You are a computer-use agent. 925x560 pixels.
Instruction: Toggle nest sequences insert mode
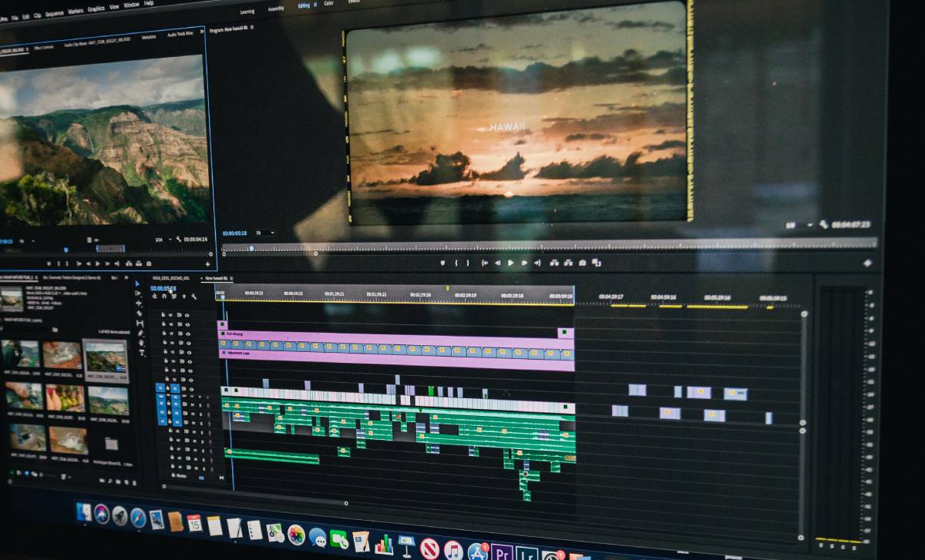pos(154,297)
